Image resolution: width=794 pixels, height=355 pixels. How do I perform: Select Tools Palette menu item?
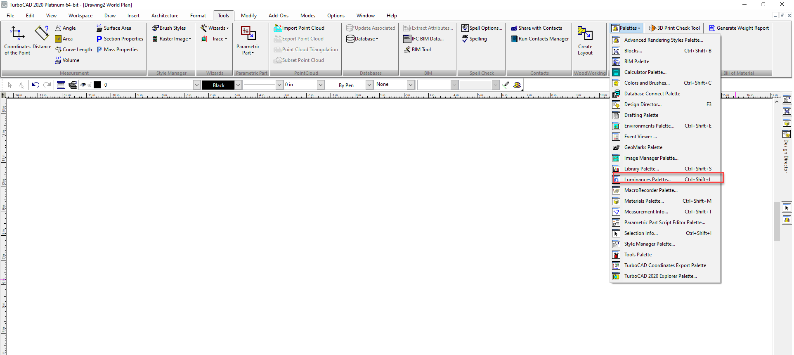(665, 255)
